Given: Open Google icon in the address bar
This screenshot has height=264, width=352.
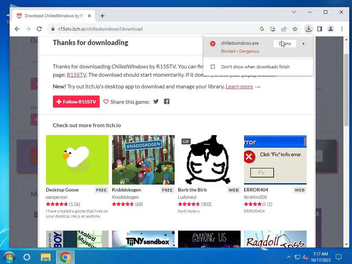Looking at the screenshot, I should click(262, 29).
